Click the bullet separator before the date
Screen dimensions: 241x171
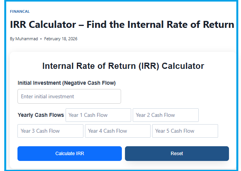coord(41,39)
